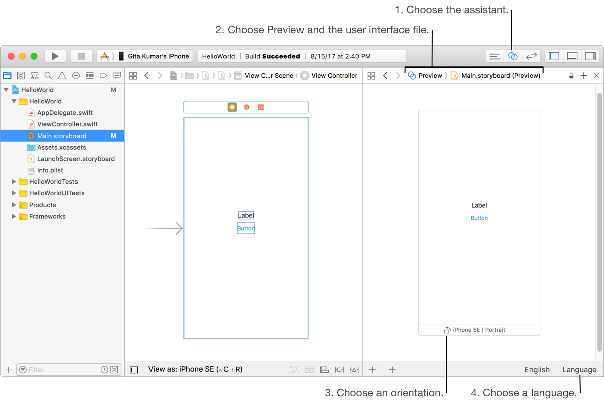The width and height of the screenshot is (604, 402).
Task: Open the Stack embed tool
Action: click(x=310, y=370)
